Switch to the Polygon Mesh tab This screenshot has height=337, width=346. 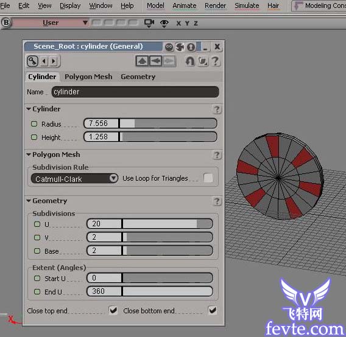click(x=88, y=77)
